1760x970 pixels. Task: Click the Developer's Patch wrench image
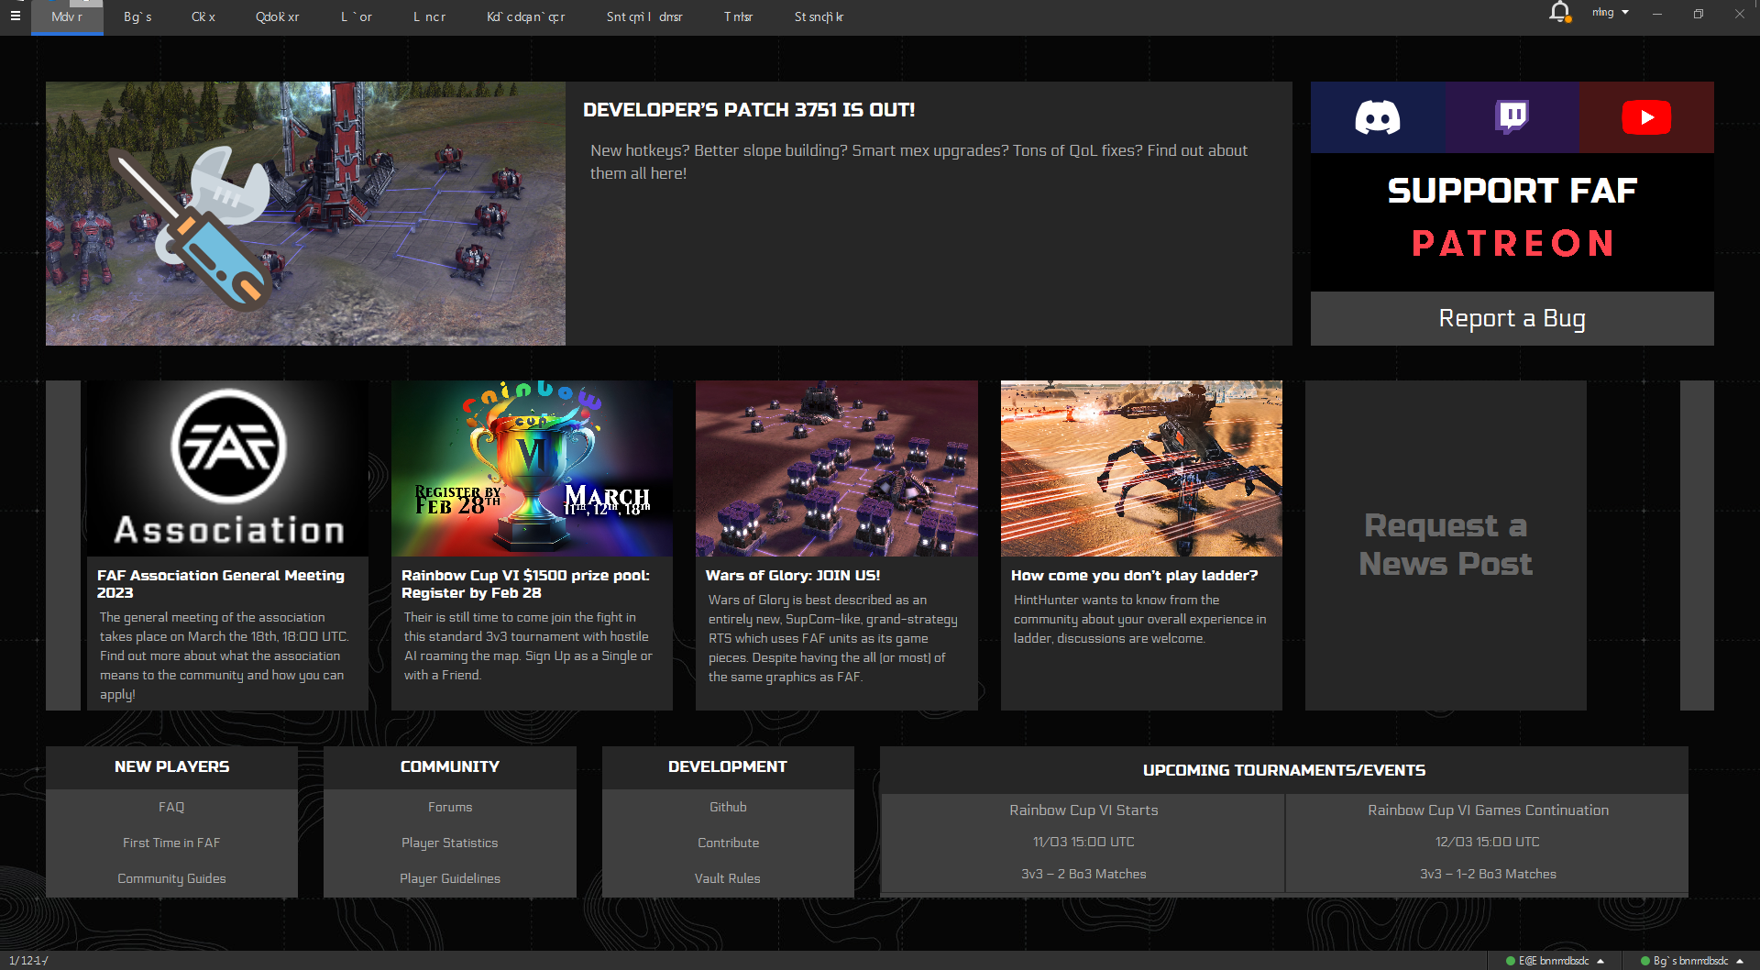click(305, 214)
